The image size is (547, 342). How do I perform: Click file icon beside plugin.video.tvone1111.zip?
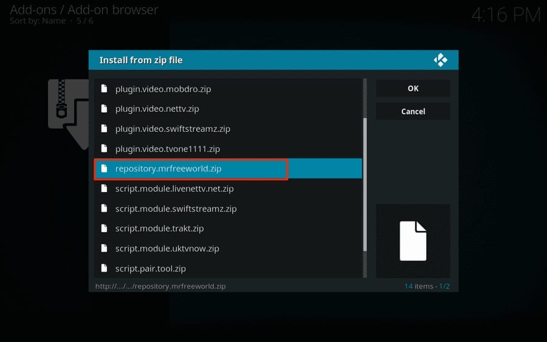point(104,148)
